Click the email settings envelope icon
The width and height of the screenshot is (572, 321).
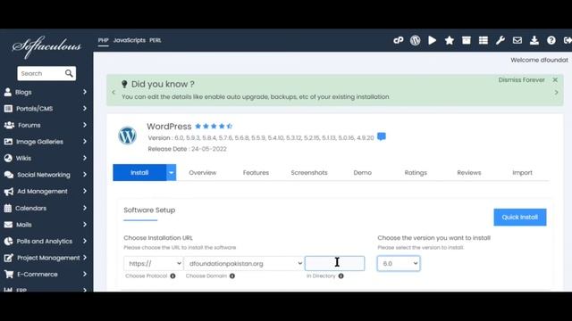[x=517, y=40]
